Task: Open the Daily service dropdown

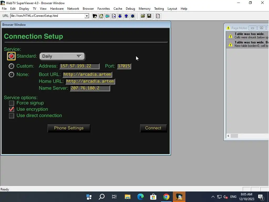Action: coord(62,56)
